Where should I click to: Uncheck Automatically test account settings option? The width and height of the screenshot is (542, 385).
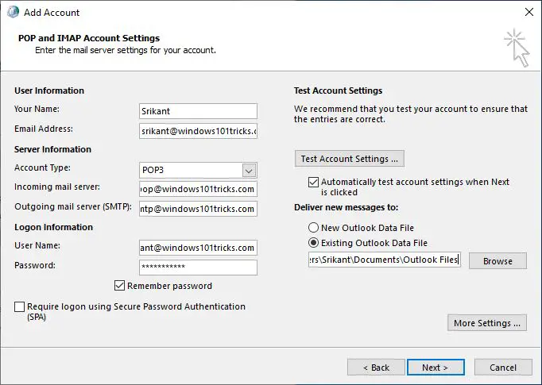click(314, 182)
